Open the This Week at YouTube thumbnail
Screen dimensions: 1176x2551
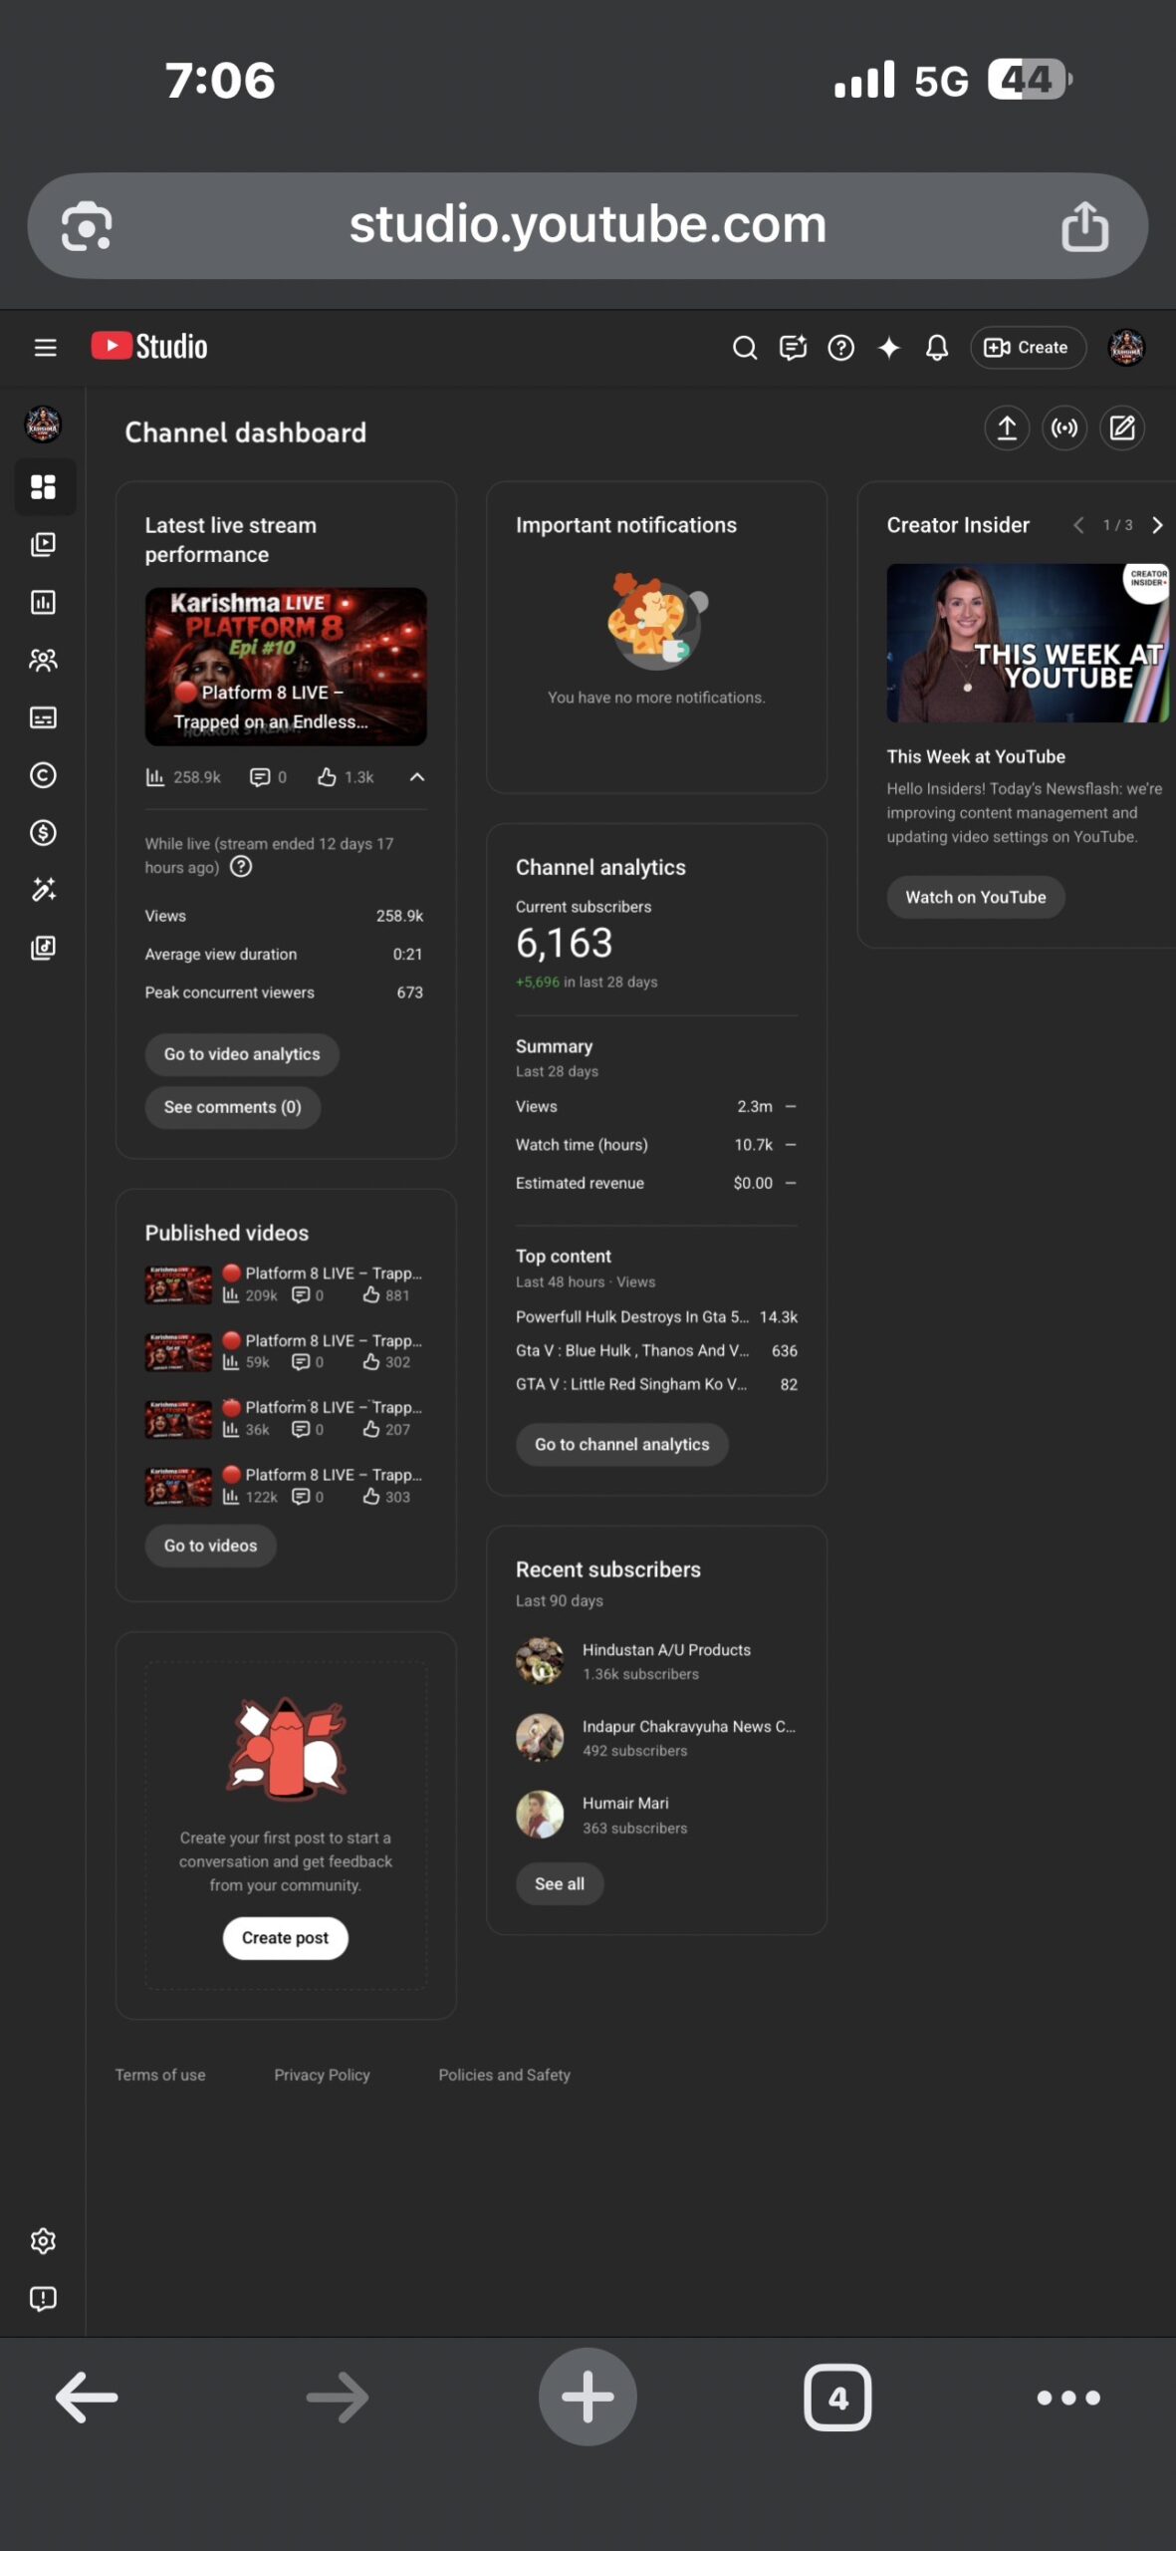1028,643
